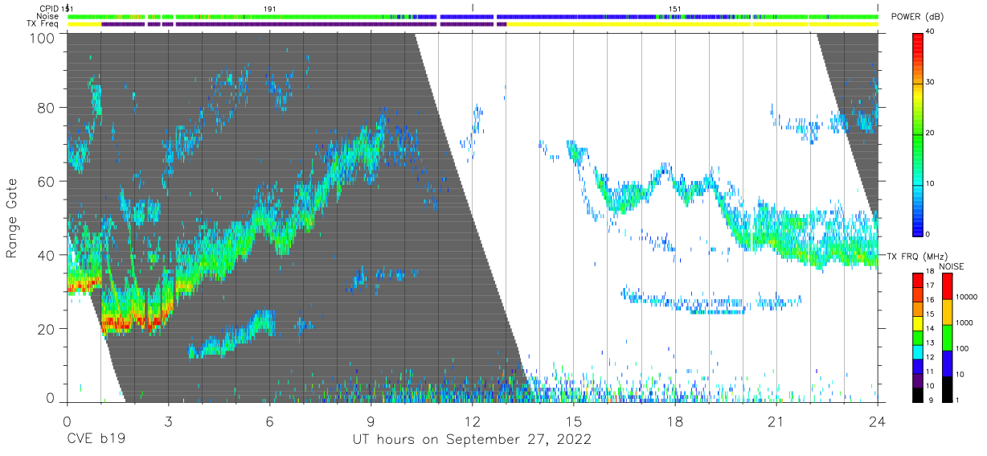Click the '40' label on POWER scale

929,32
